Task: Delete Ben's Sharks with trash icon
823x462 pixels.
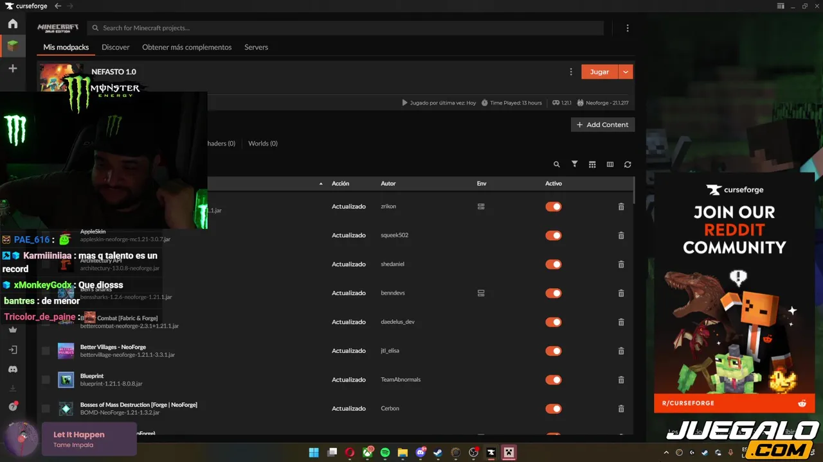Action: (x=621, y=293)
